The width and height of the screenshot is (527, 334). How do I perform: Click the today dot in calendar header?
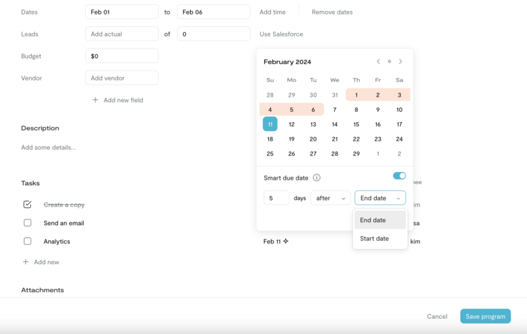click(x=389, y=62)
